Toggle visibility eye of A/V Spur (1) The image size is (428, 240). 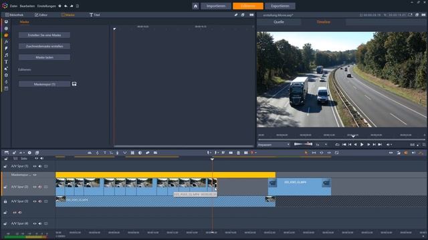click(35, 166)
